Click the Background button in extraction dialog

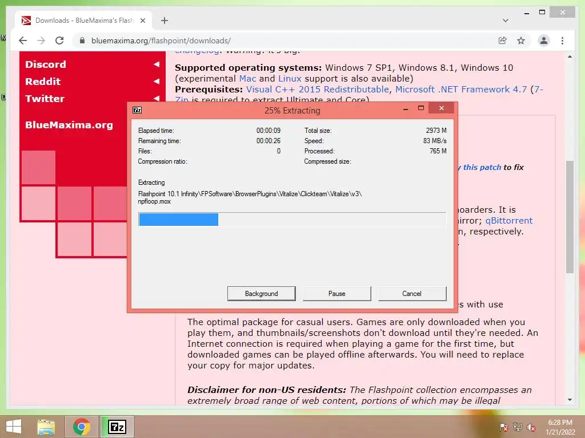pos(262,294)
